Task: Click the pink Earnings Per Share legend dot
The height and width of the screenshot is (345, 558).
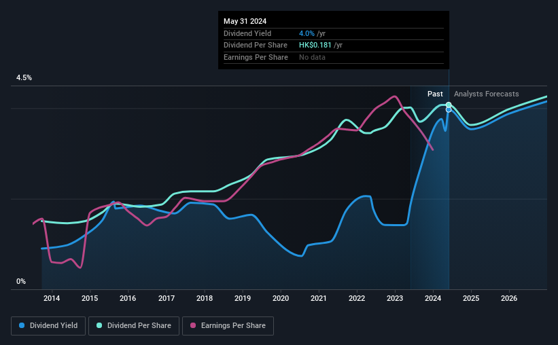Action: pyautogui.click(x=193, y=325)
